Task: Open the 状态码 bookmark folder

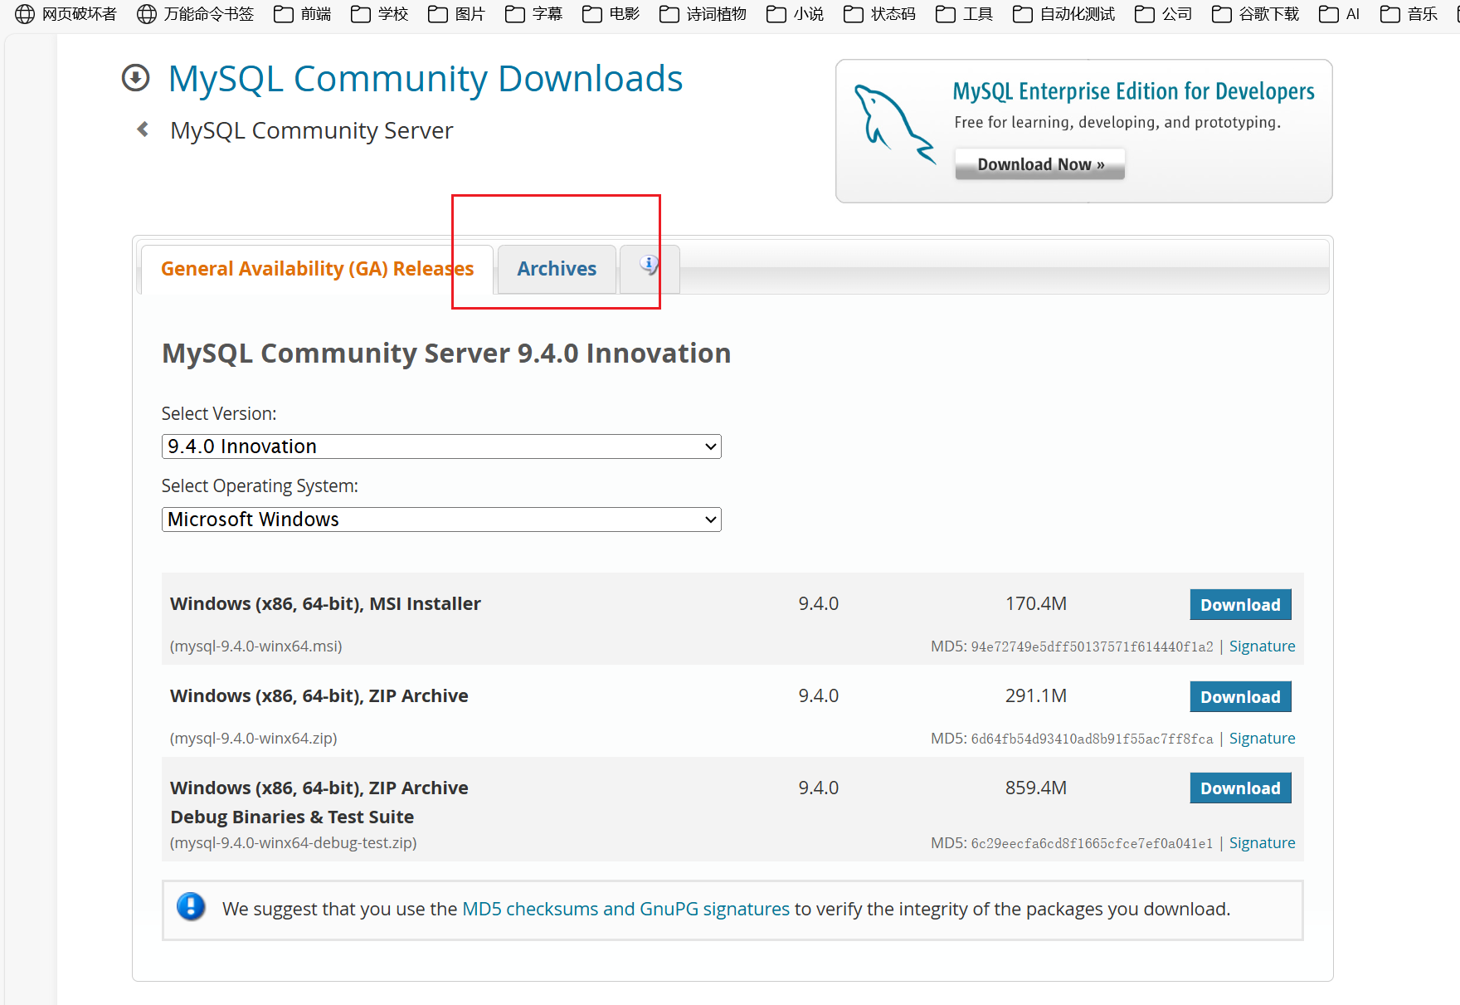Action: tap(880, 14)
